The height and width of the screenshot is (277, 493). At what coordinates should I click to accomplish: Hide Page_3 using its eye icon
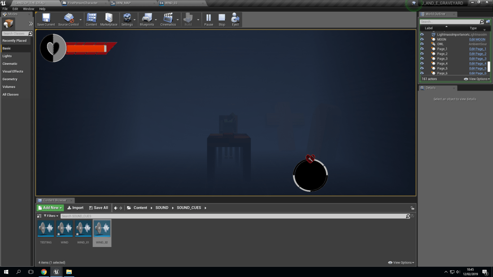421,58
